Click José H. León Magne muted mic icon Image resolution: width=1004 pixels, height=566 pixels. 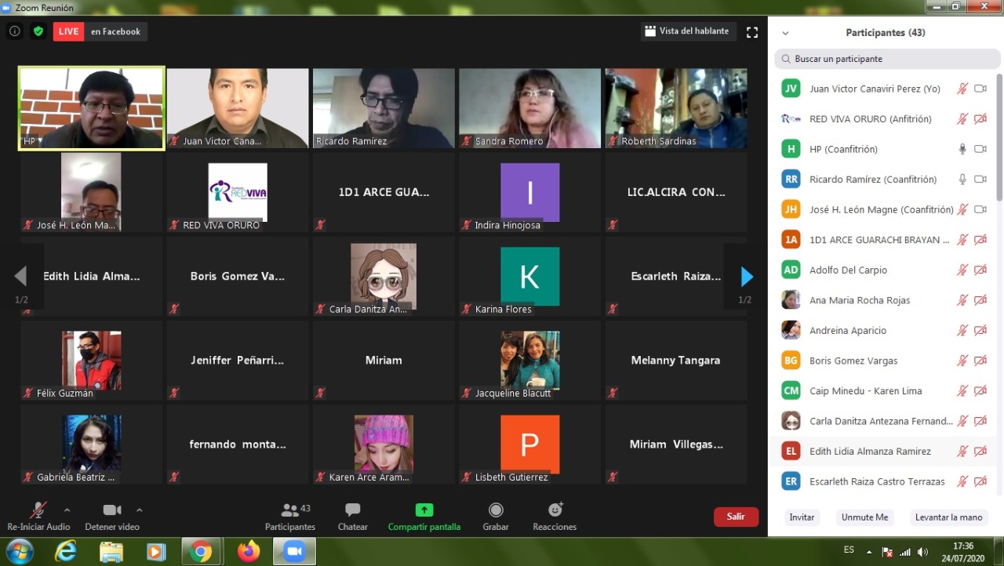pyautogui.click(x=962, y=209)
